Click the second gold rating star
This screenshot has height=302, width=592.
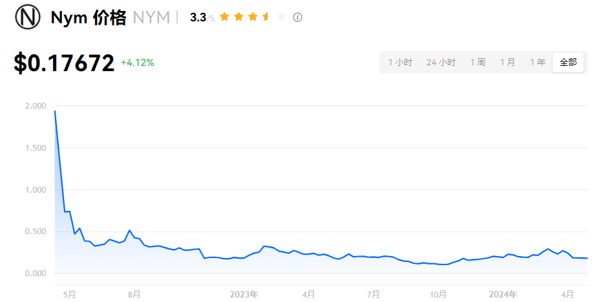(238, 17)
